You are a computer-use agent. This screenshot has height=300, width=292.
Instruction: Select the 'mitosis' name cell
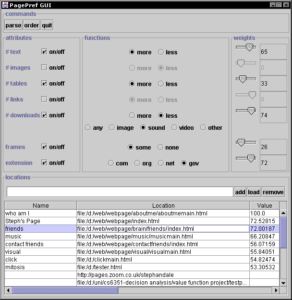coord(41,267)
